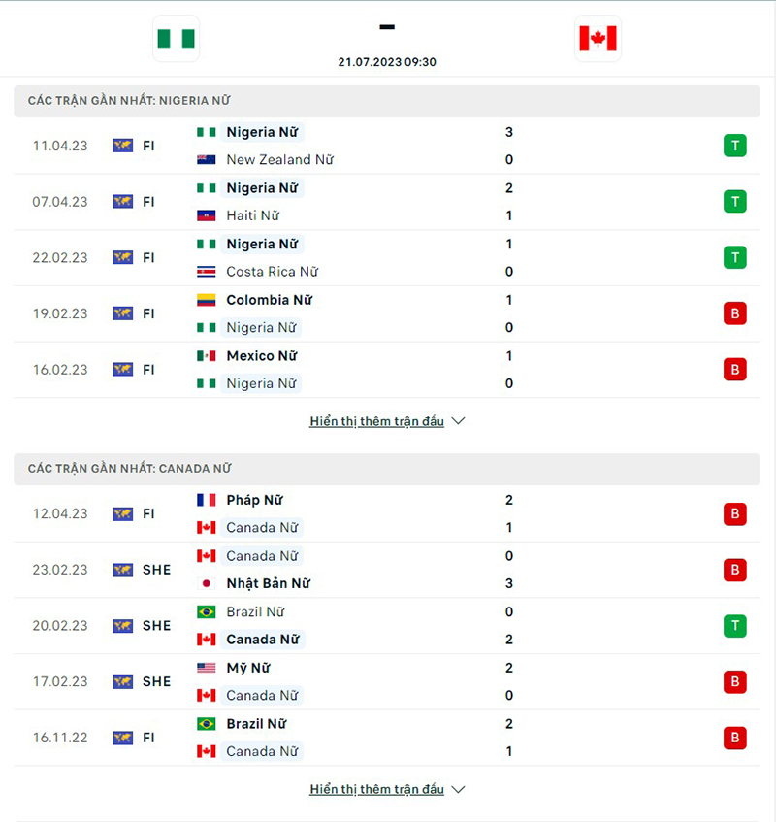Select the match date 21.07.2023 09:30

point(387,61)
